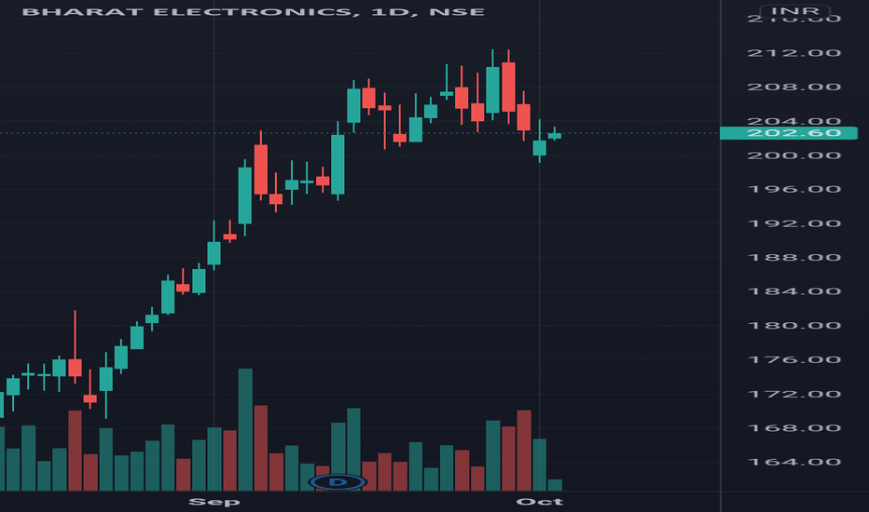Click the 164.00 price axis label

pyautogui.click(x=794, y=462)
